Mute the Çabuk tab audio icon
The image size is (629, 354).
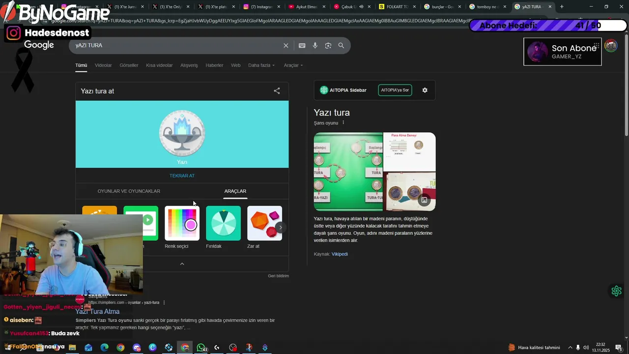361,7
